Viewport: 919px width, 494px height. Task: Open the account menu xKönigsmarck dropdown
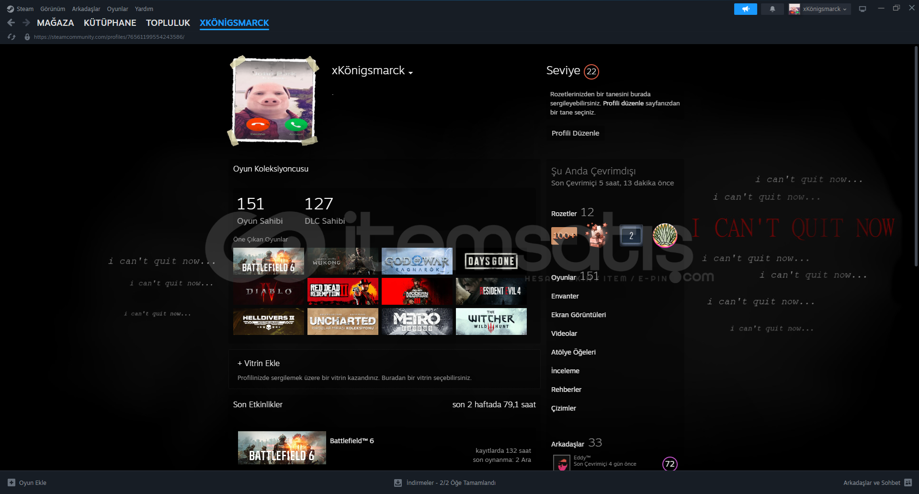819,9
